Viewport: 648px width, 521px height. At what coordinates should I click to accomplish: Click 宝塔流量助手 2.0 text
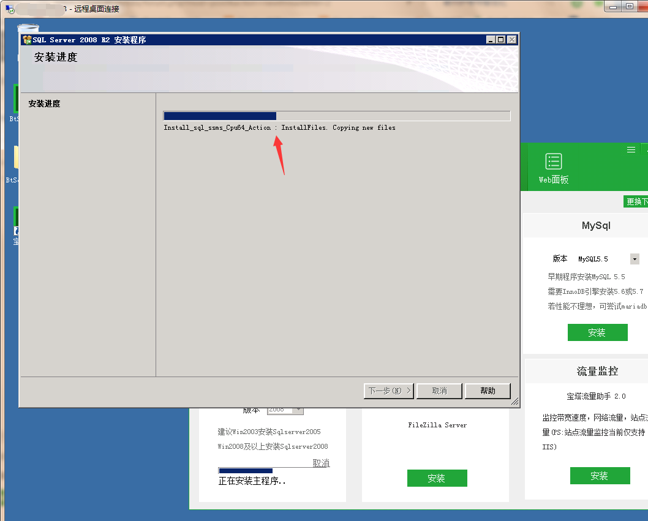click(596, 396)
